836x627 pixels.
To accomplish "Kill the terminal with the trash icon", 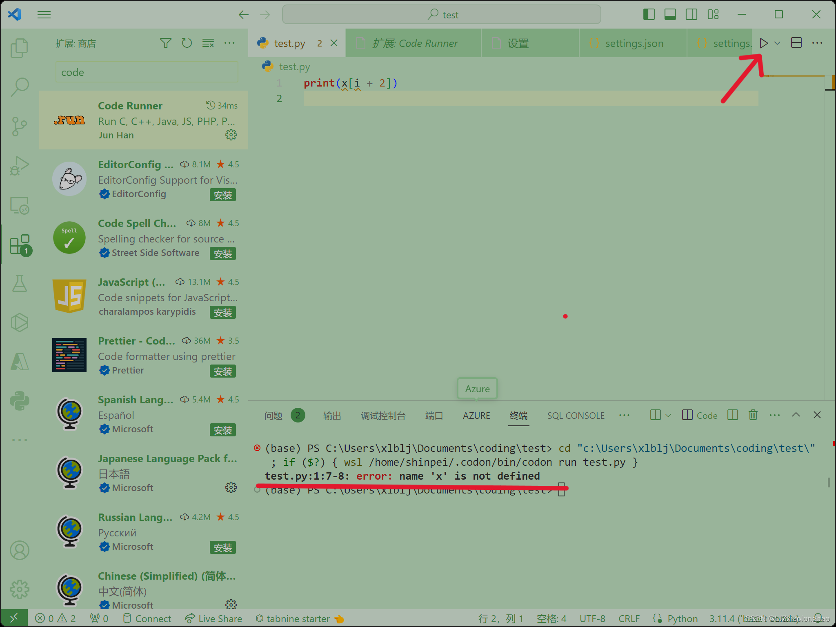I will tap(753, 415).
